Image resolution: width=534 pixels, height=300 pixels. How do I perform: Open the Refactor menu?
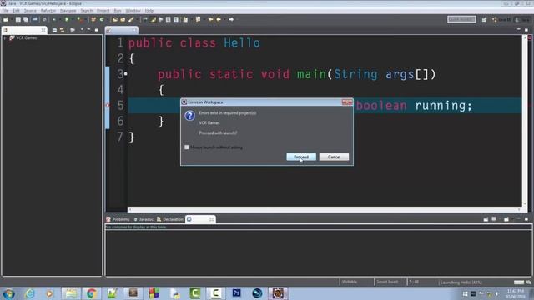48,11
